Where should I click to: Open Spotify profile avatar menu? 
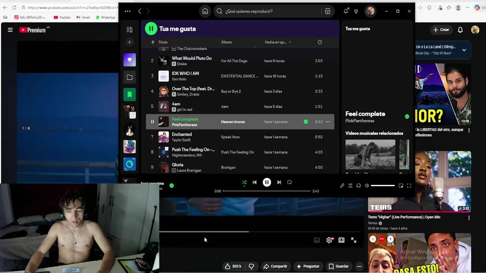[x=370, y=11]
